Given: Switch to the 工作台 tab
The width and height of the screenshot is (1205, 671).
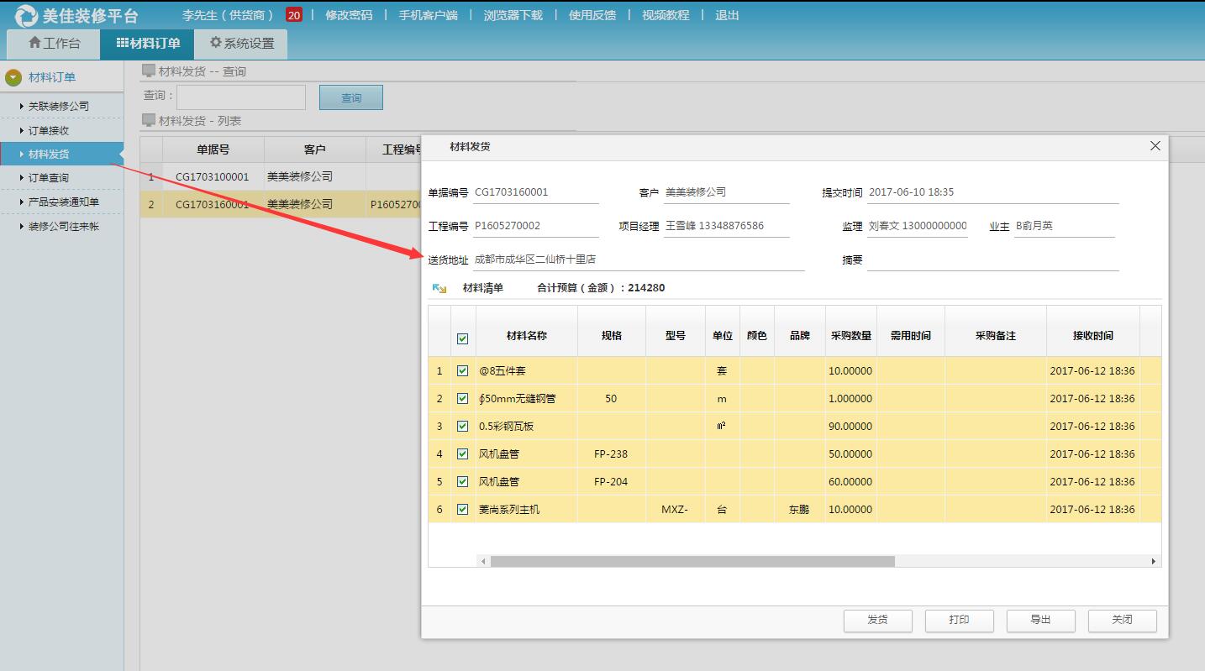Looking at the screenshot, I should (x=52, y=43).
